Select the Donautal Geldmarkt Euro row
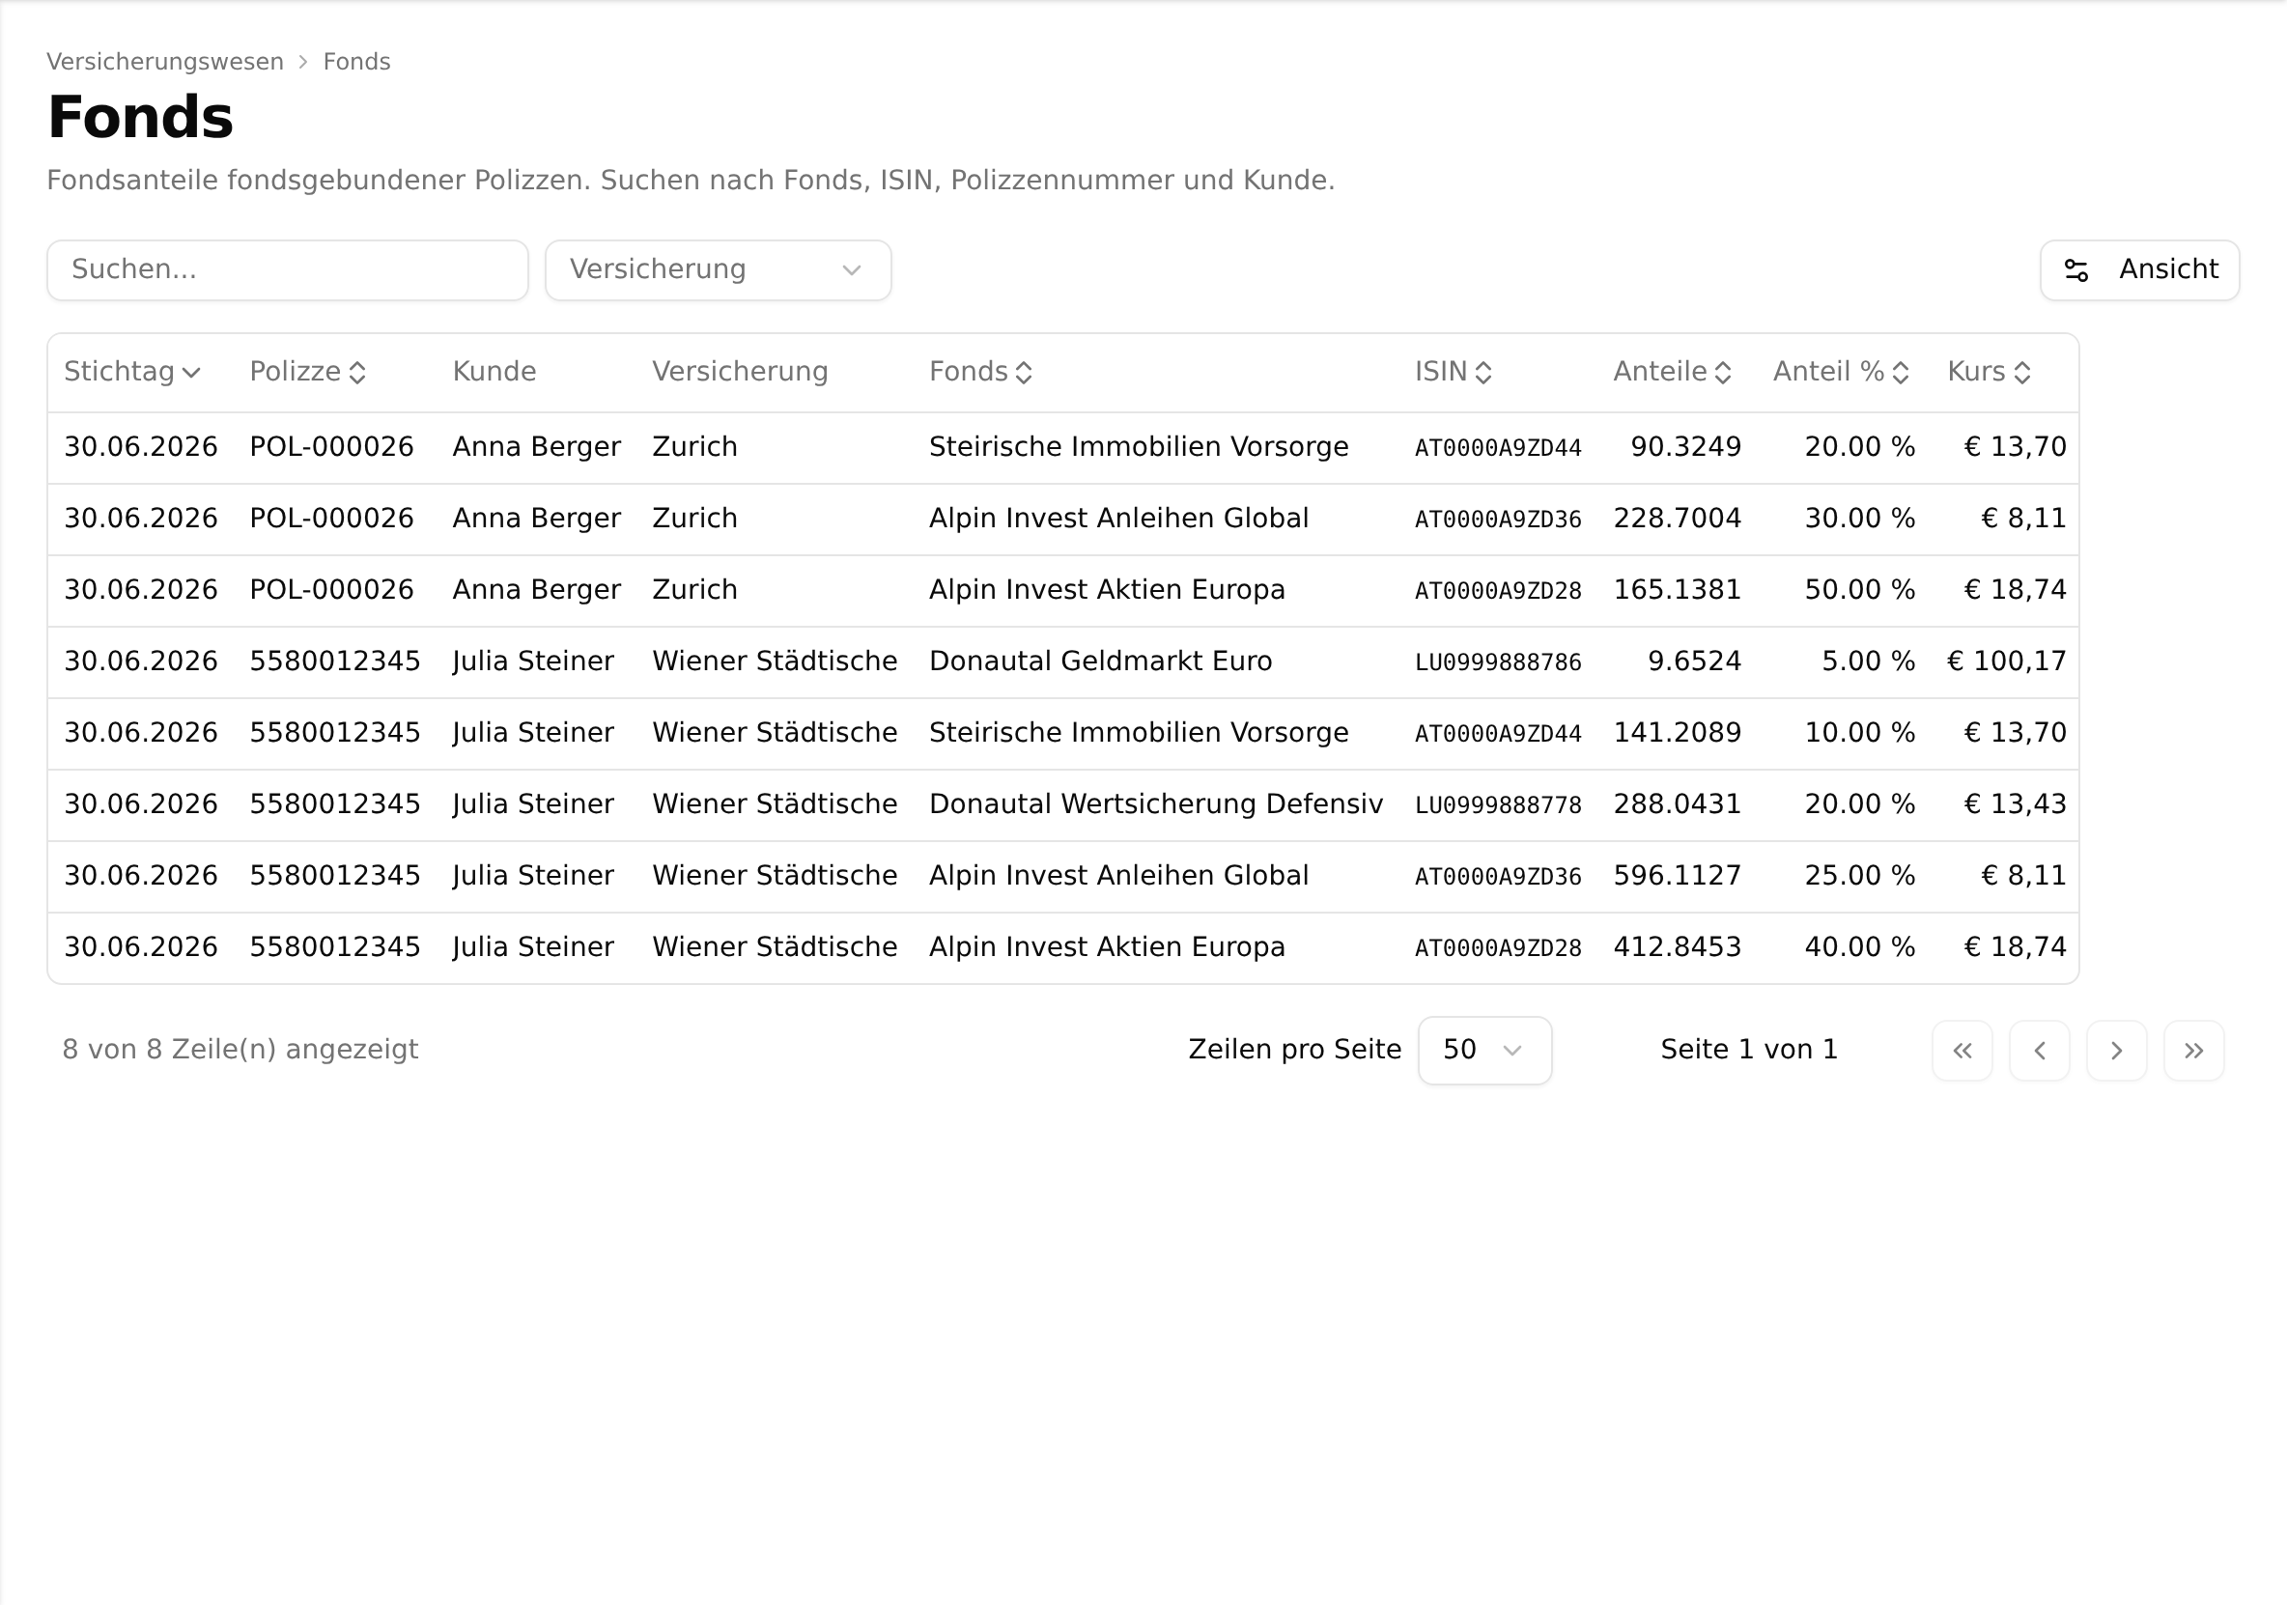Screen dimensions: 2287x1605 1062,662
